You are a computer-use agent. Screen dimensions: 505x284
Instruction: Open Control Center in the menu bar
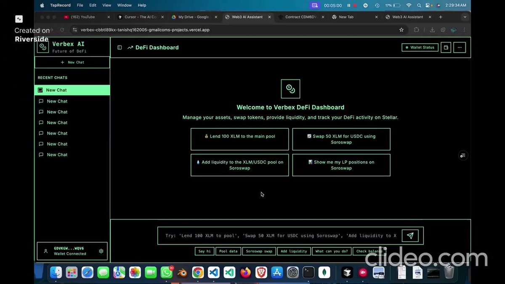point(428,5)
